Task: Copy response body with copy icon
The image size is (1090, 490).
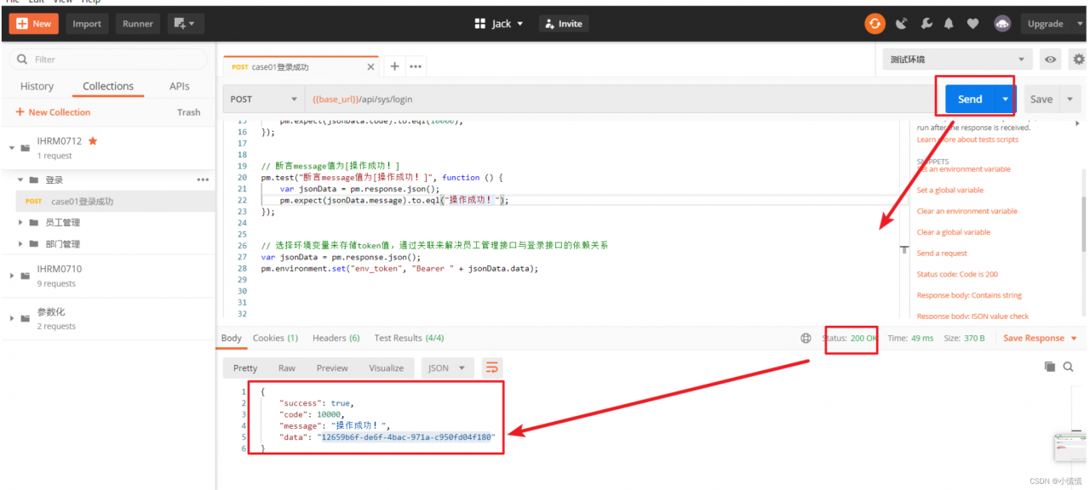Action: click(x=1049, y=367)
